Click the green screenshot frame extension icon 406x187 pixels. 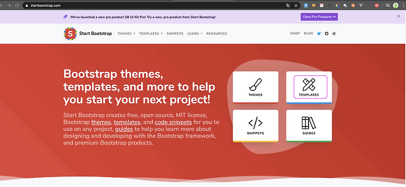pyautogui.click(x=329, y=5)
